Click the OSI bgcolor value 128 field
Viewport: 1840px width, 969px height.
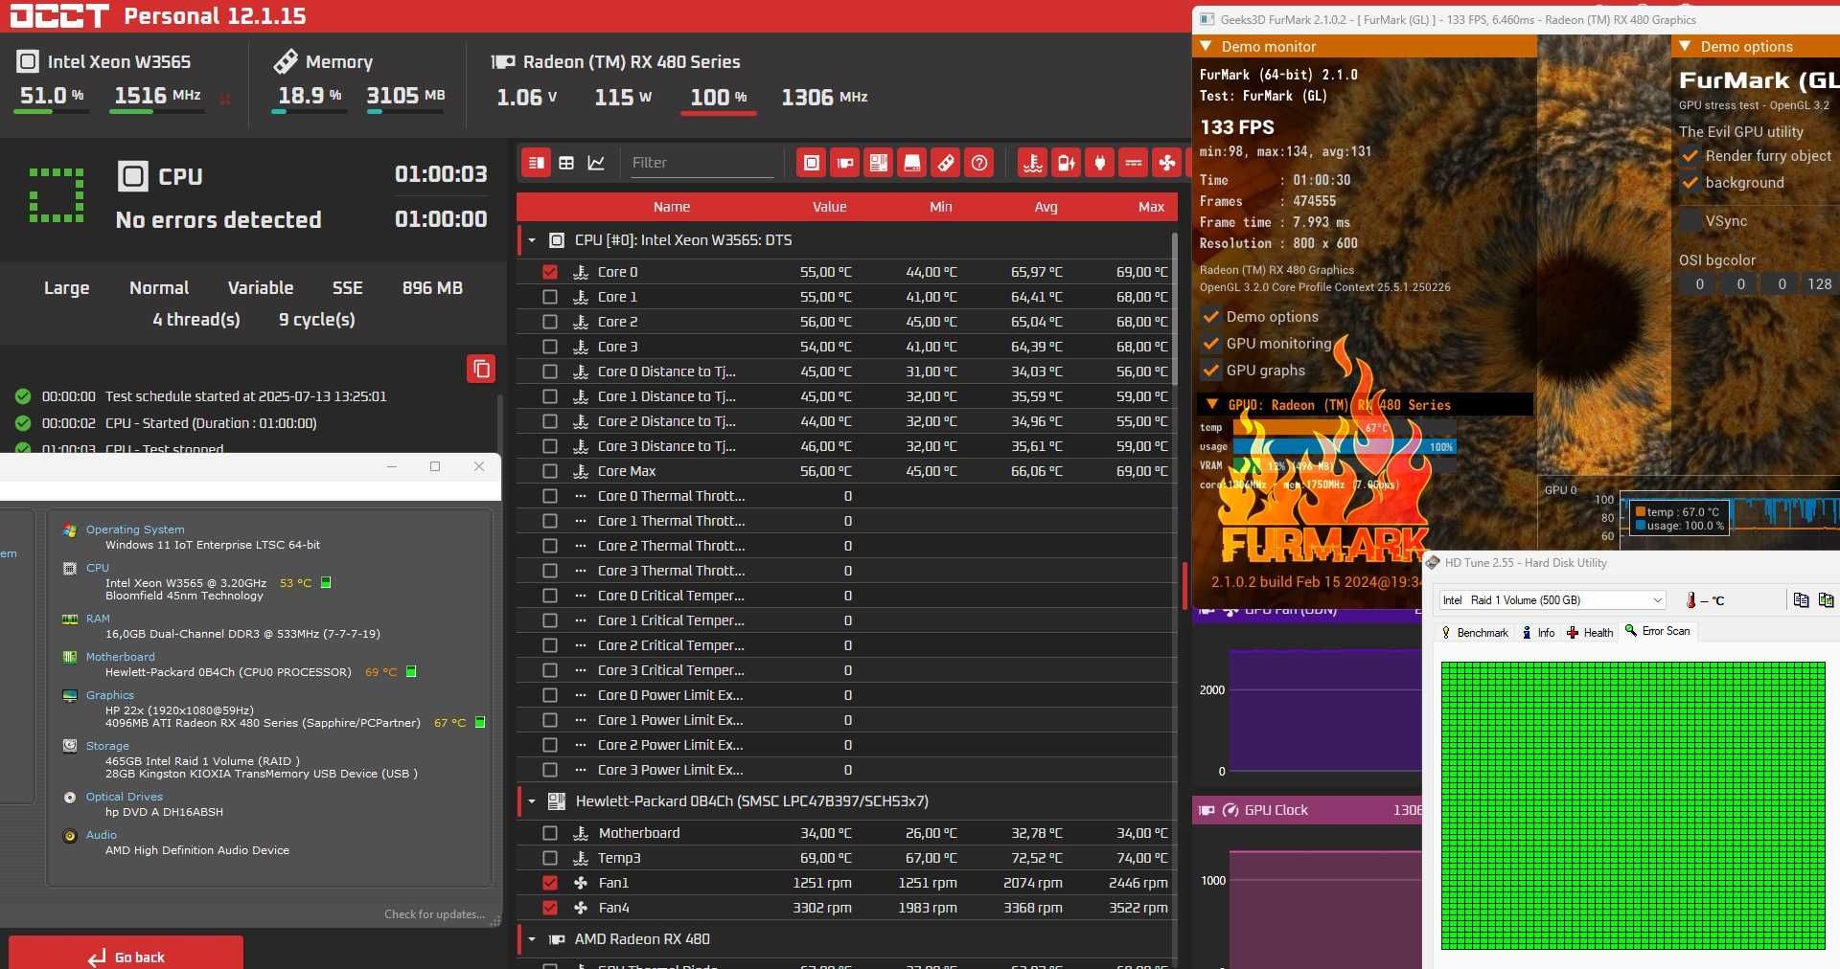coord(1819,284)
